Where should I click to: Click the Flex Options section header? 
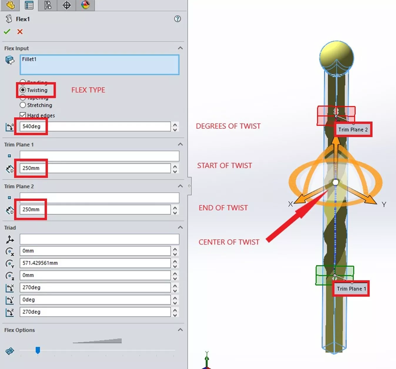(x=19, y=330)
